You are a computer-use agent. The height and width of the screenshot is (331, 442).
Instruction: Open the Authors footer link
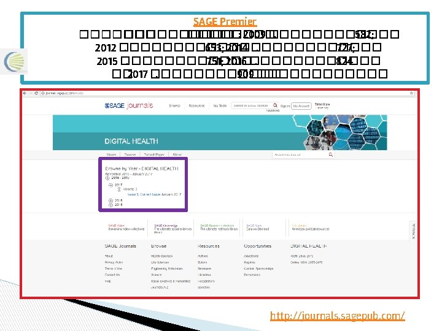click(203, 256)
